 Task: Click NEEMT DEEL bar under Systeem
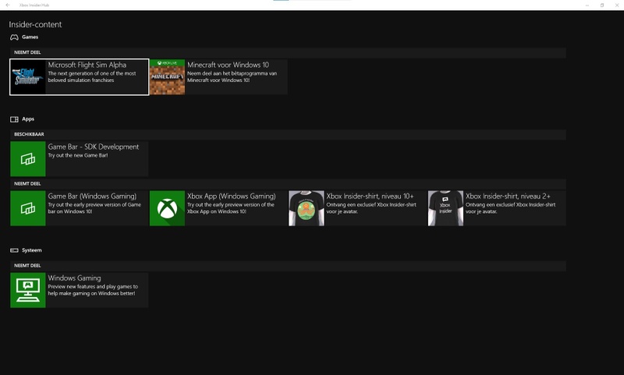click(x=288, y=266)
